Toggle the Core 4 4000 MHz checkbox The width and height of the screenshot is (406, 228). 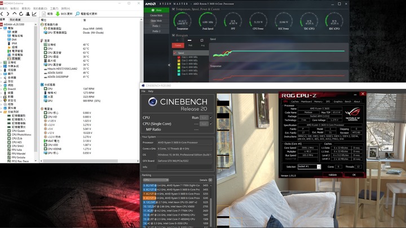point(179,67)
